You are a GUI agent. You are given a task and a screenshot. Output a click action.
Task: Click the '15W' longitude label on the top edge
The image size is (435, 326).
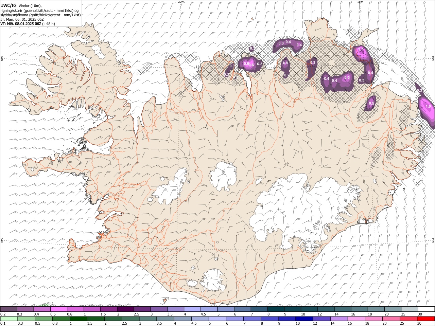(360, 2)
